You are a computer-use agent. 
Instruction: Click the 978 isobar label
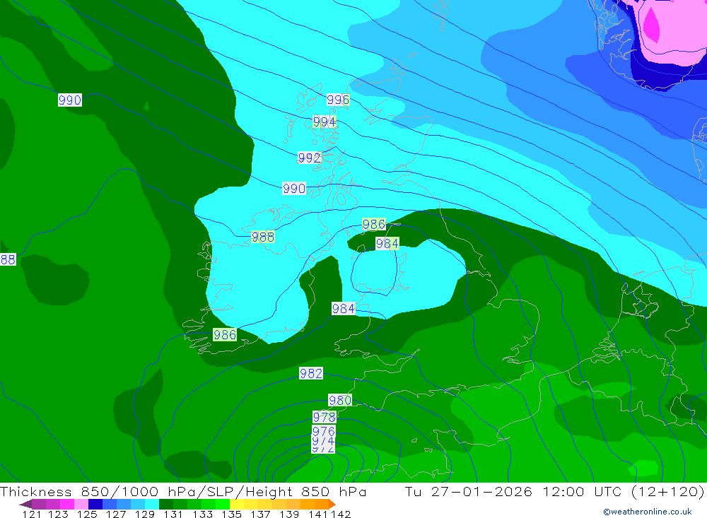325,417
